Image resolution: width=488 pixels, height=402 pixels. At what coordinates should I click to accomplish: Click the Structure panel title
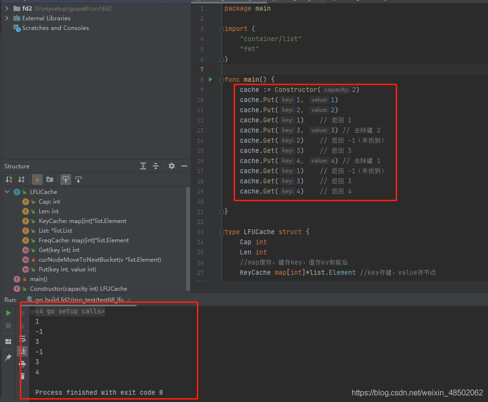17,166
